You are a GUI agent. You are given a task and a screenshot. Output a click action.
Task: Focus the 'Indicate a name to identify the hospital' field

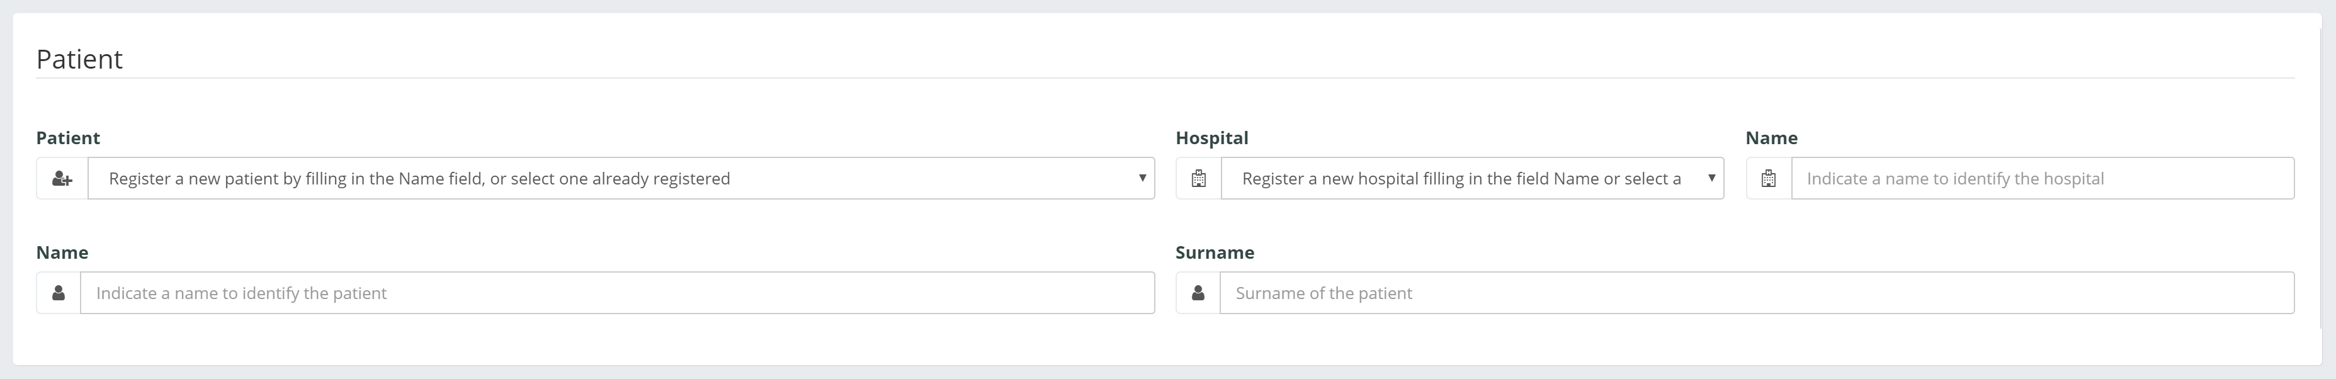tap(2042, 179)
